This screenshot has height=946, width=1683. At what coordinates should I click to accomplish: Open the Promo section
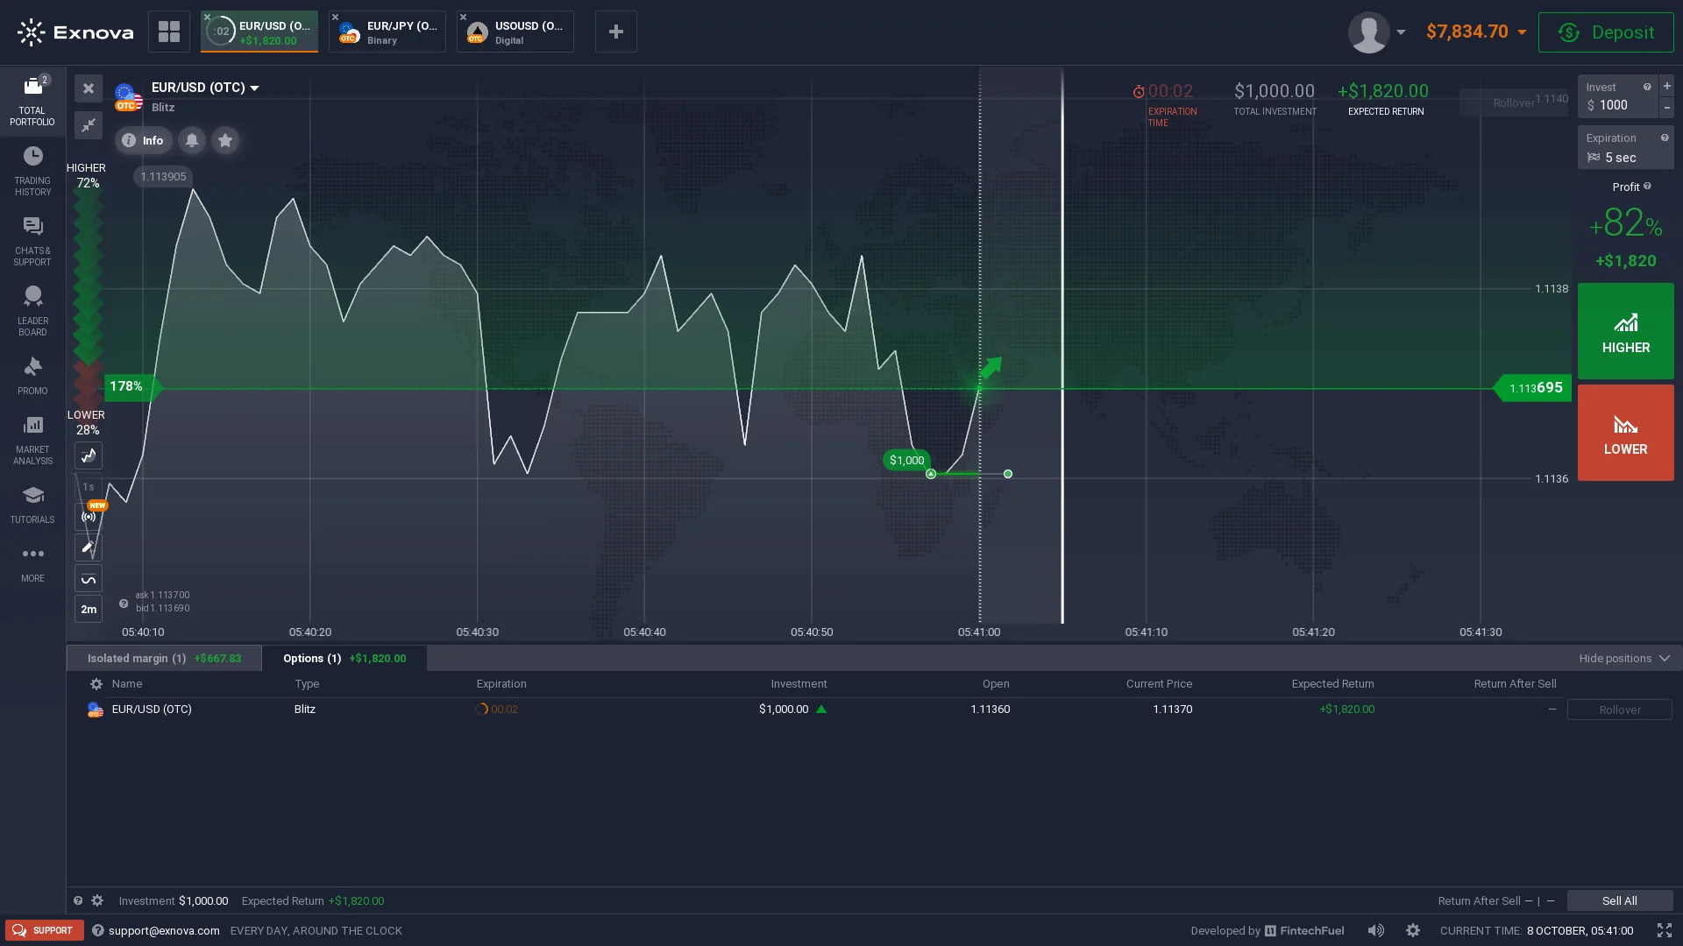click(x=32, y=377)
